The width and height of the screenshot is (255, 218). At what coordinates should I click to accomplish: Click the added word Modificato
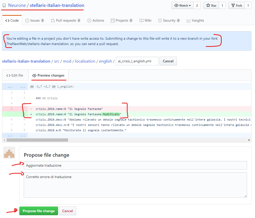(x=111, y=114)
